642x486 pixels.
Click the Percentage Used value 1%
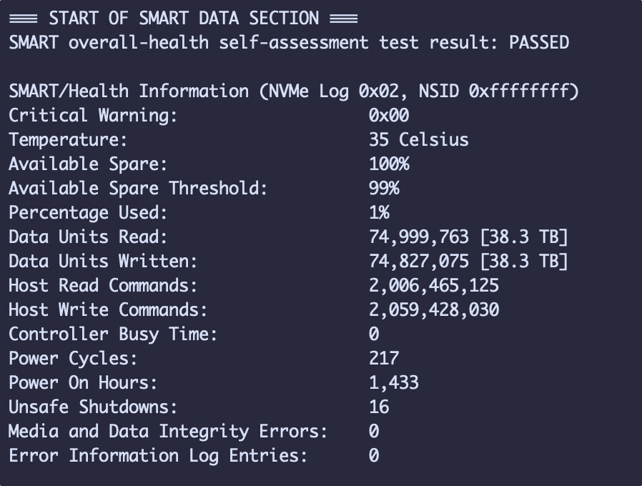(379, 212)
